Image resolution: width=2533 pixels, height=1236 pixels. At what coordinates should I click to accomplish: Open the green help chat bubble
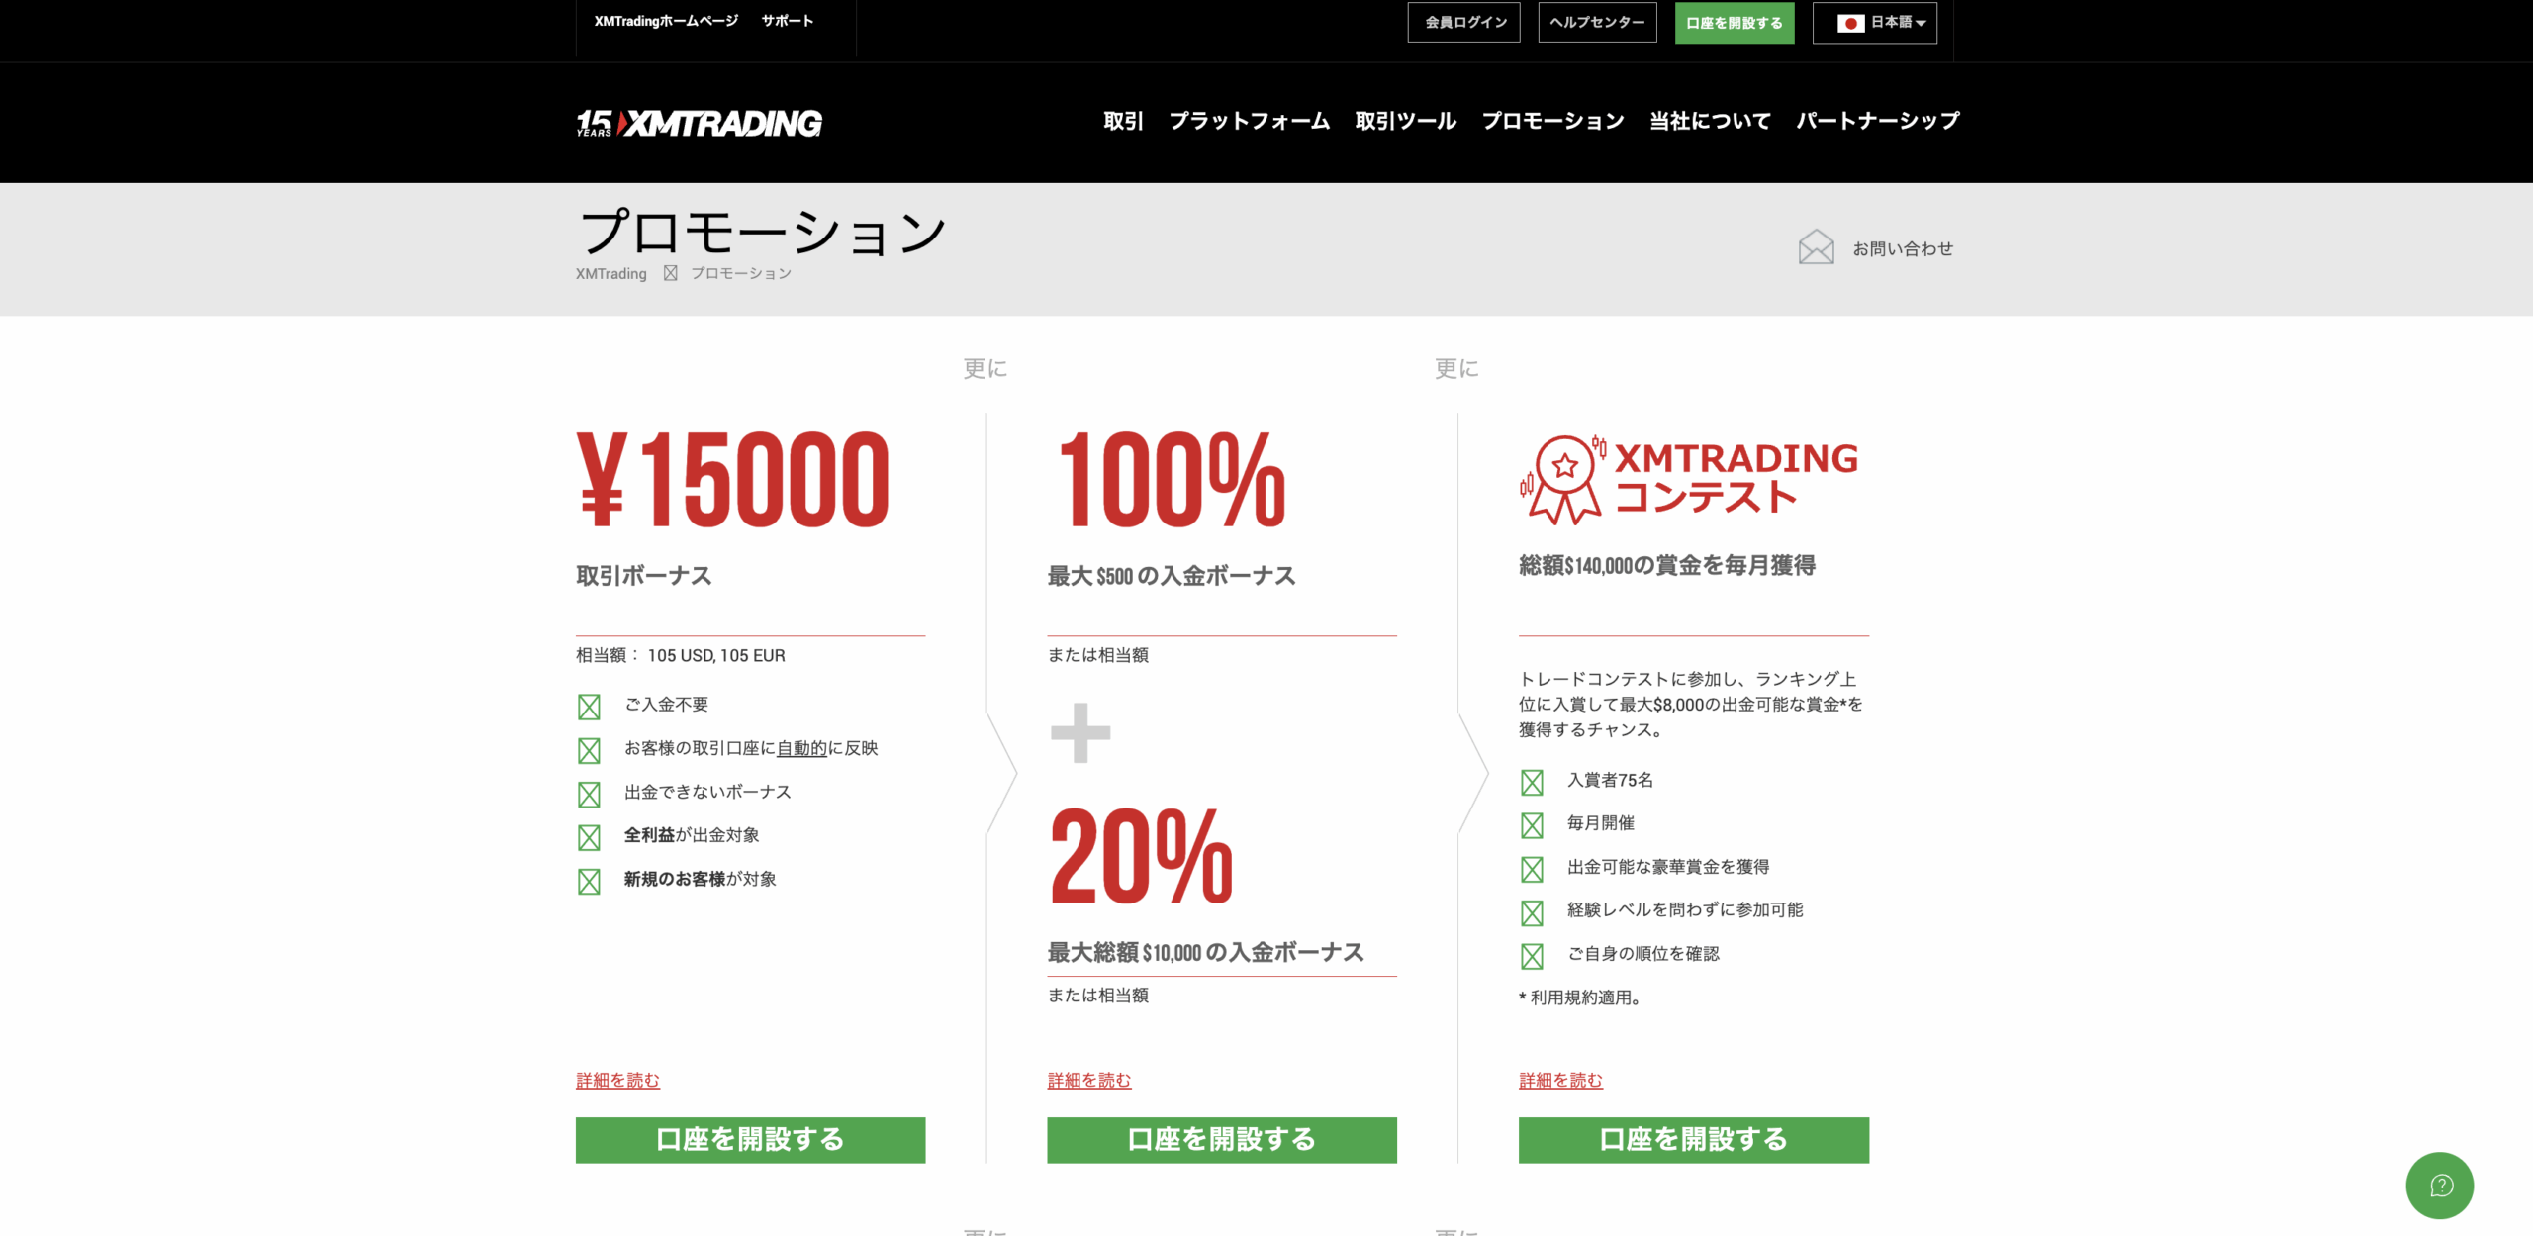click(x=2439, y=1185)
